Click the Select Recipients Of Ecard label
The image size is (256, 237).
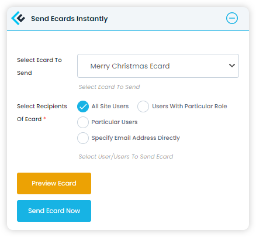[x=42, y=112]
